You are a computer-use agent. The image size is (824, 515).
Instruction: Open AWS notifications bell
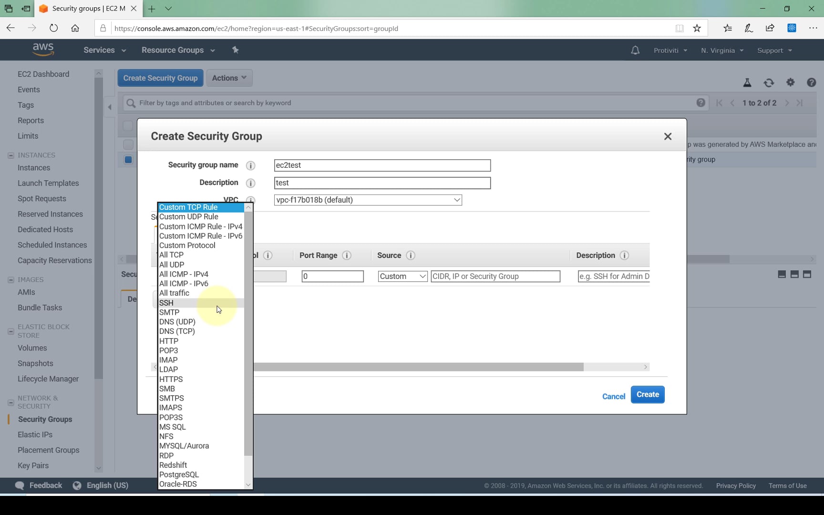click(x=635, y=50)
